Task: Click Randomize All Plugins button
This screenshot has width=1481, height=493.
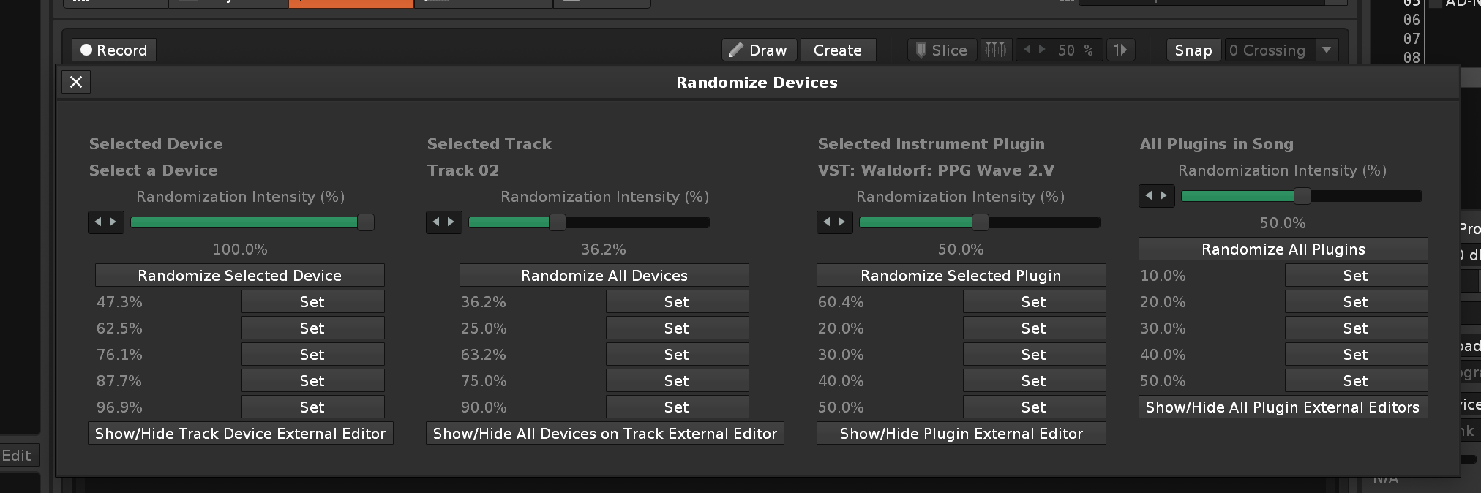Action: click(x=1283, y=249)
